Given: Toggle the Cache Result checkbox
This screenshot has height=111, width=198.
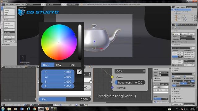Looking at the screenshot, I should [185, 79].
